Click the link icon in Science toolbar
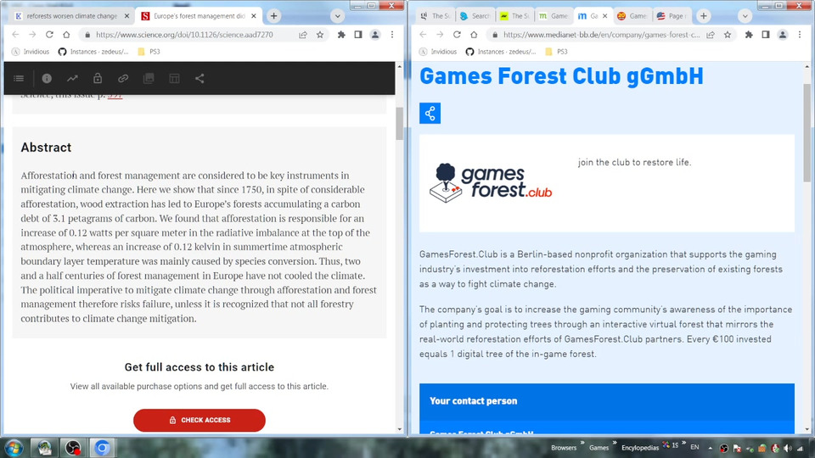 click(123, 78)
